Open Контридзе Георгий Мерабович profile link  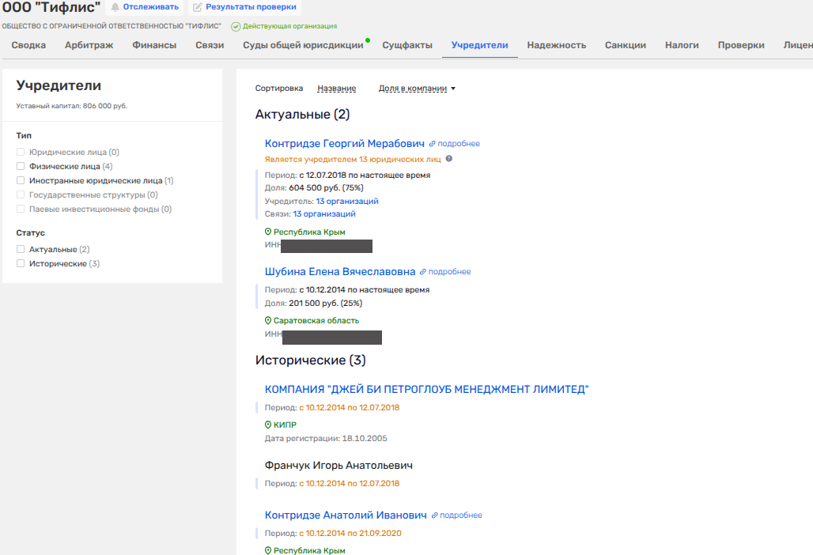click(345, 144)
